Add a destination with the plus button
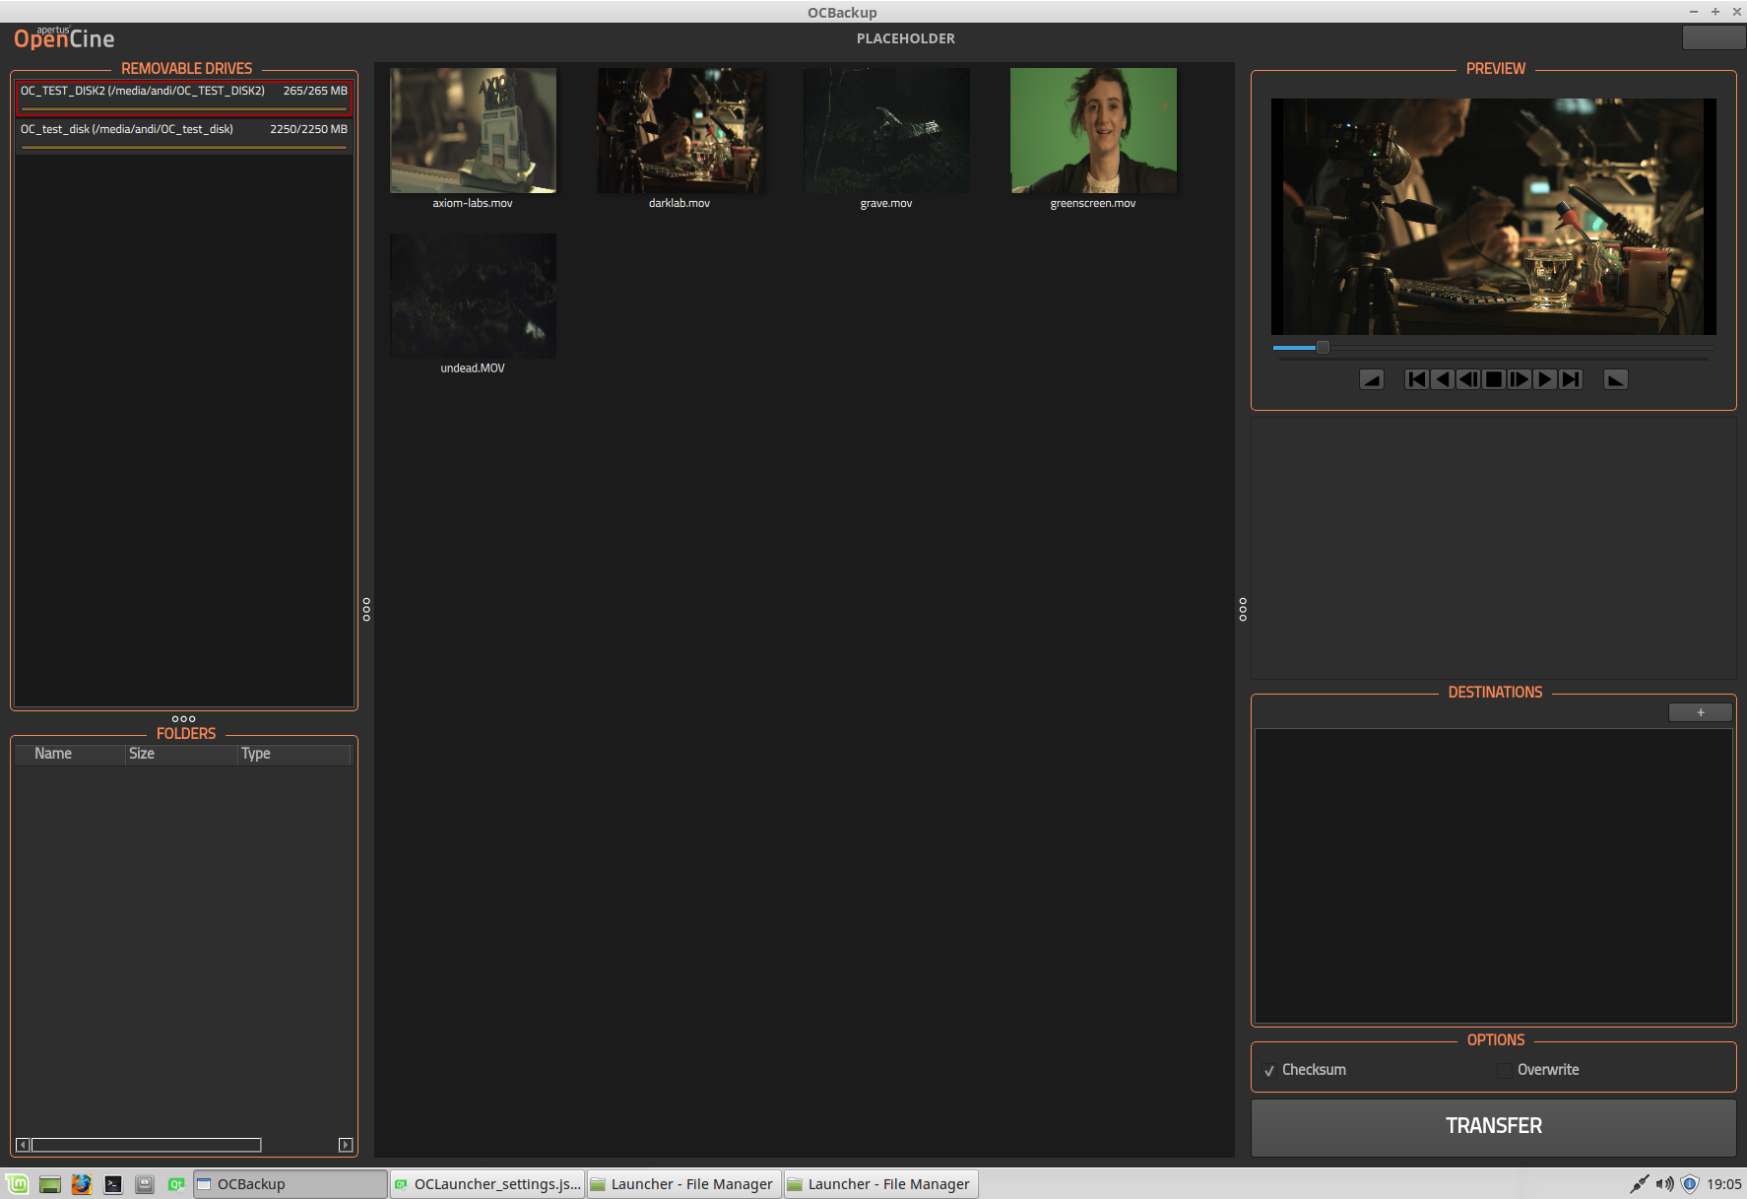The height and width of the screenshot is (1199, 1747). click(1700, 712)
